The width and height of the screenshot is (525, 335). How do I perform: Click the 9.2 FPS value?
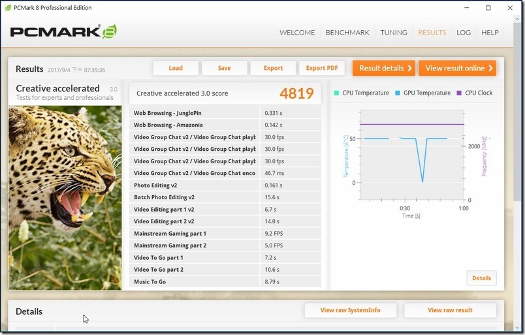274,234
